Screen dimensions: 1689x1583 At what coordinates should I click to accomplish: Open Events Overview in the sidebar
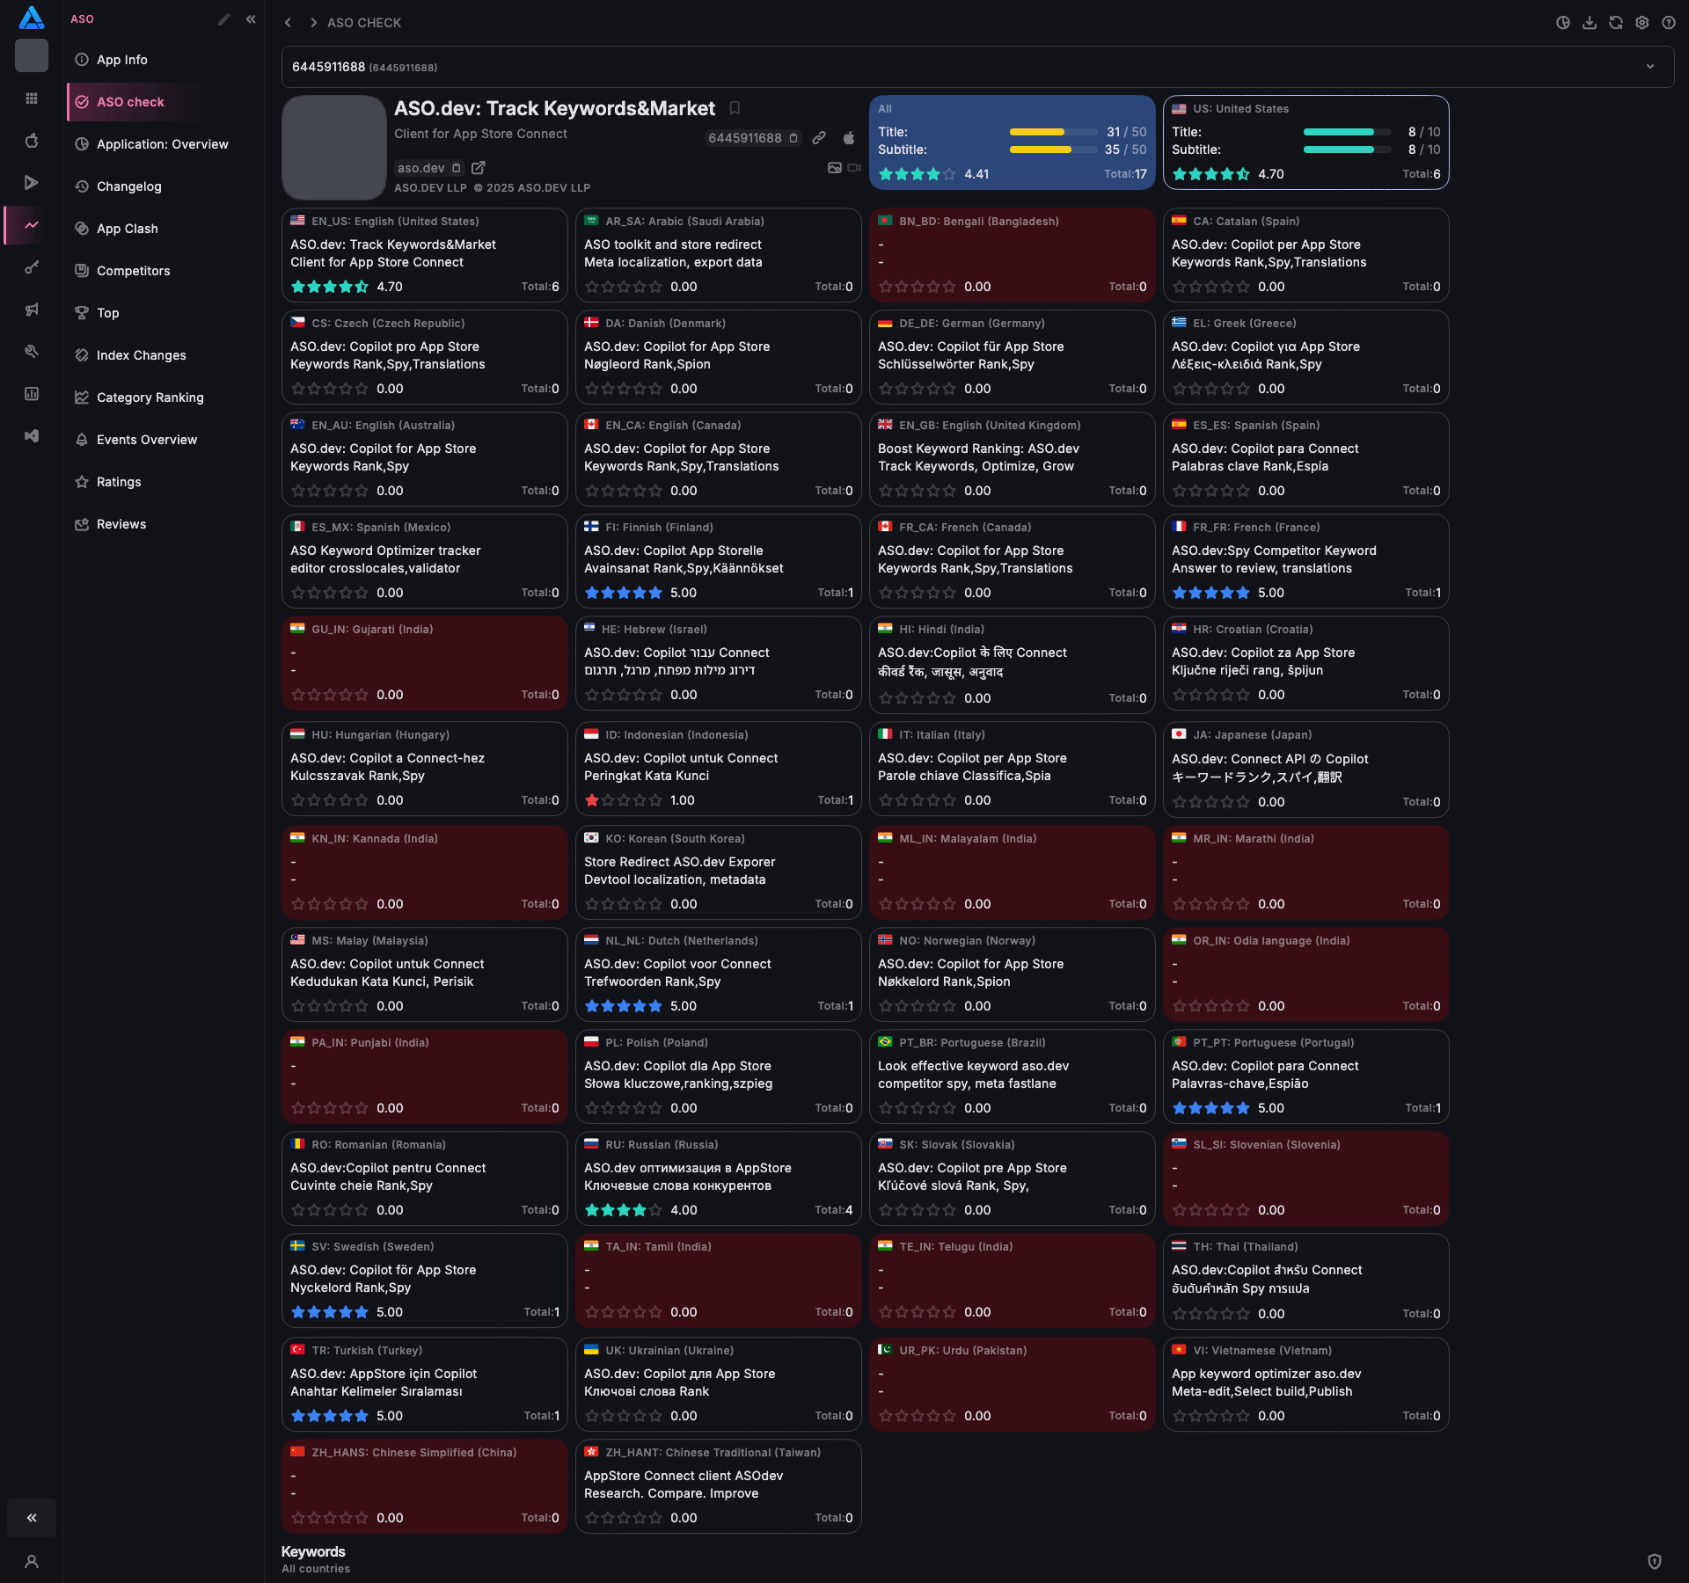[x=164, y=440]
